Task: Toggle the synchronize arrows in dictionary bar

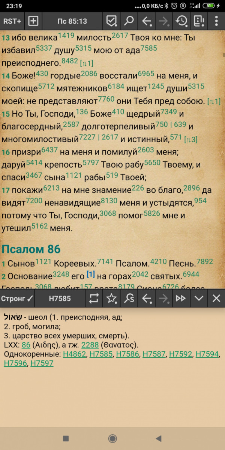Action: (x=94, y=298)
